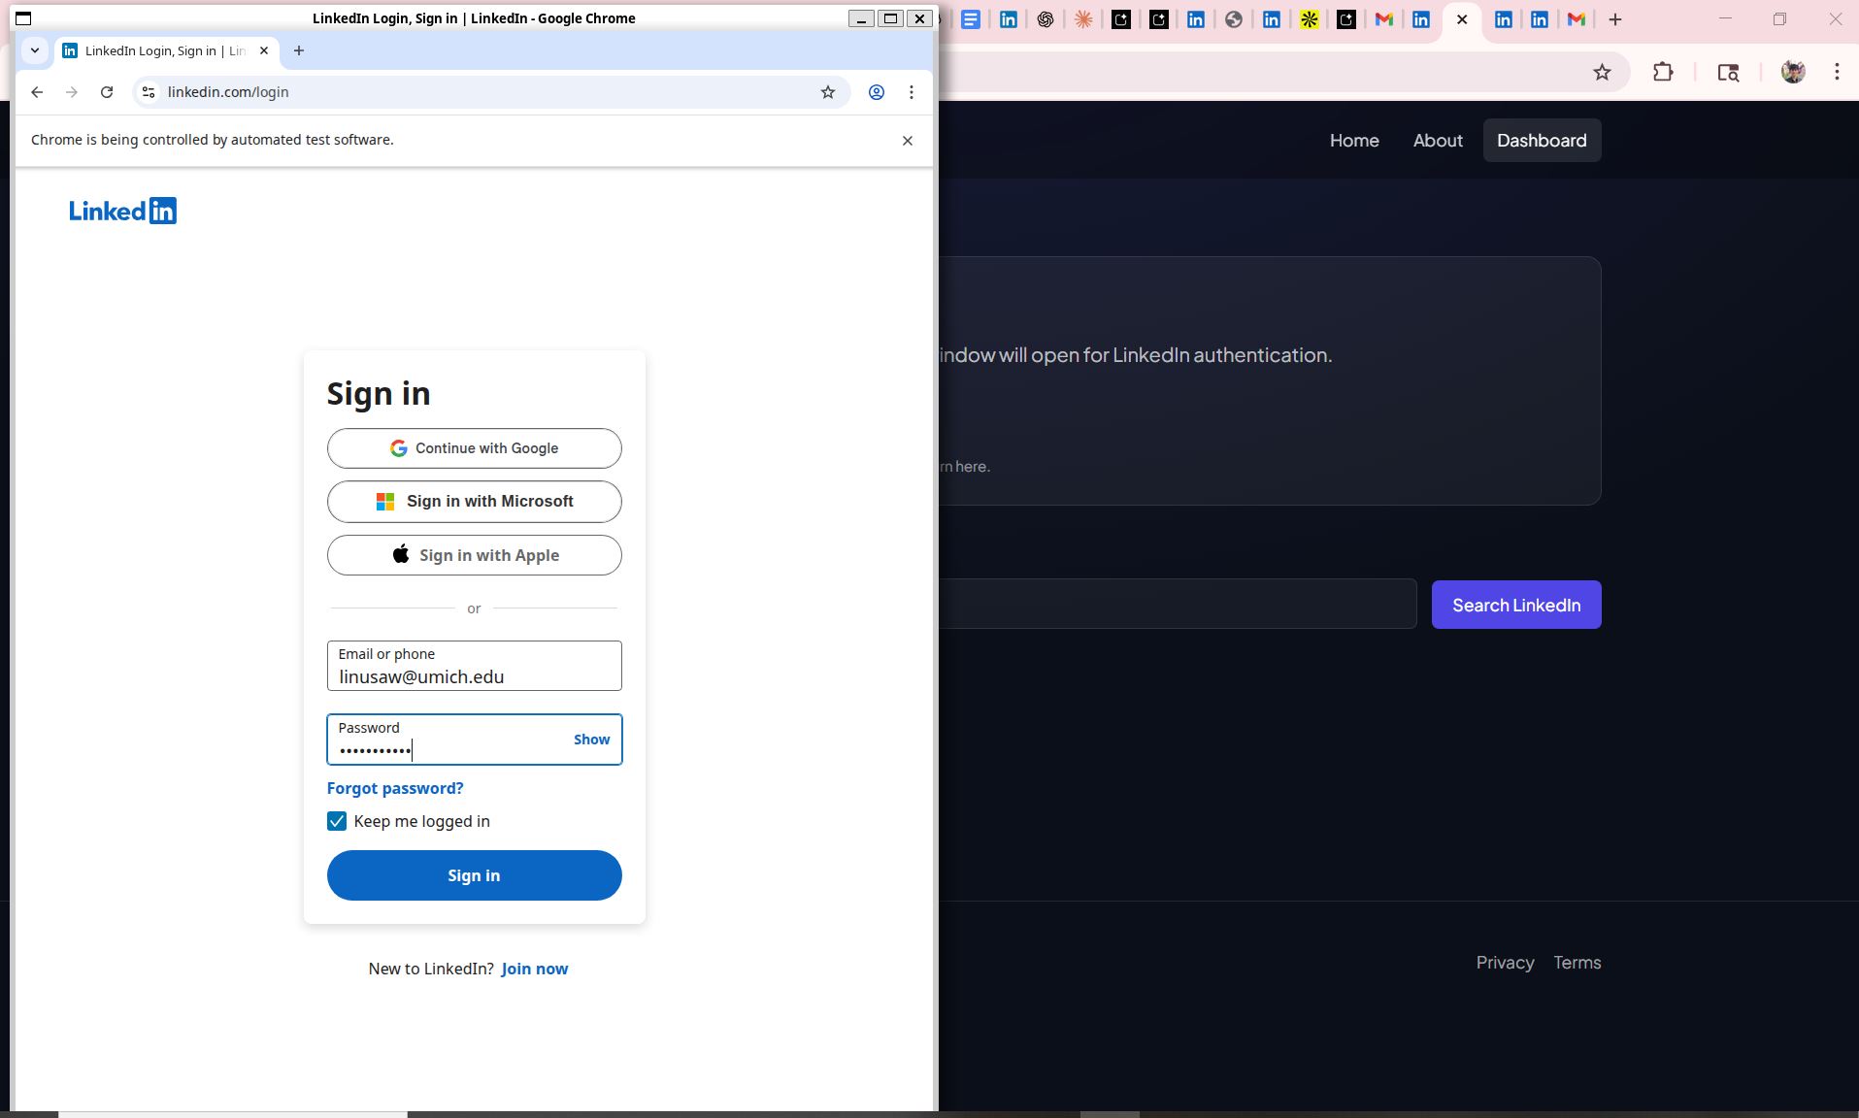
Task: Switch to the yellow asterisk icon tab
Action: [1310, 19]
